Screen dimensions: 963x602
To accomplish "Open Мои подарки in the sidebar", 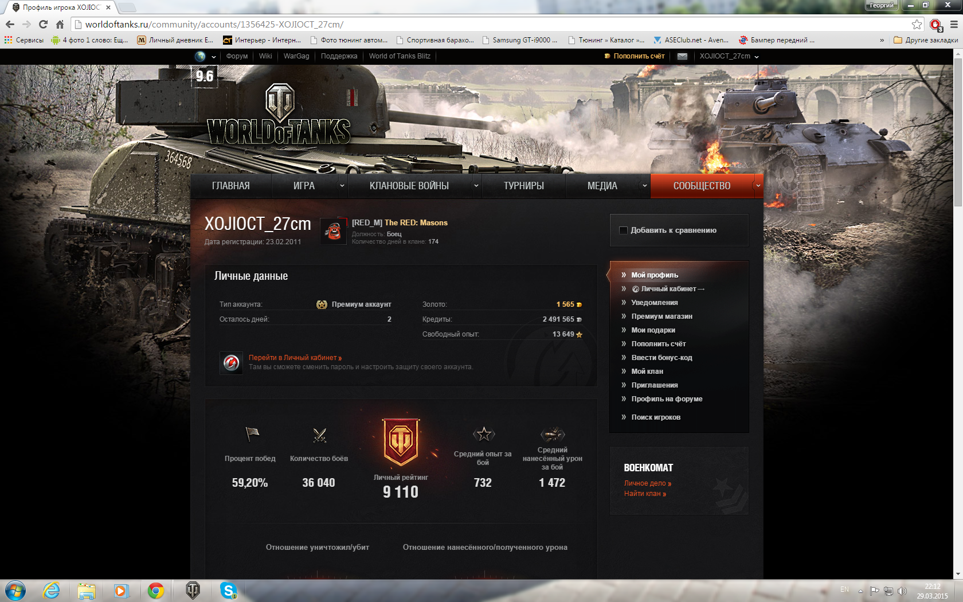I will [653, 330].
